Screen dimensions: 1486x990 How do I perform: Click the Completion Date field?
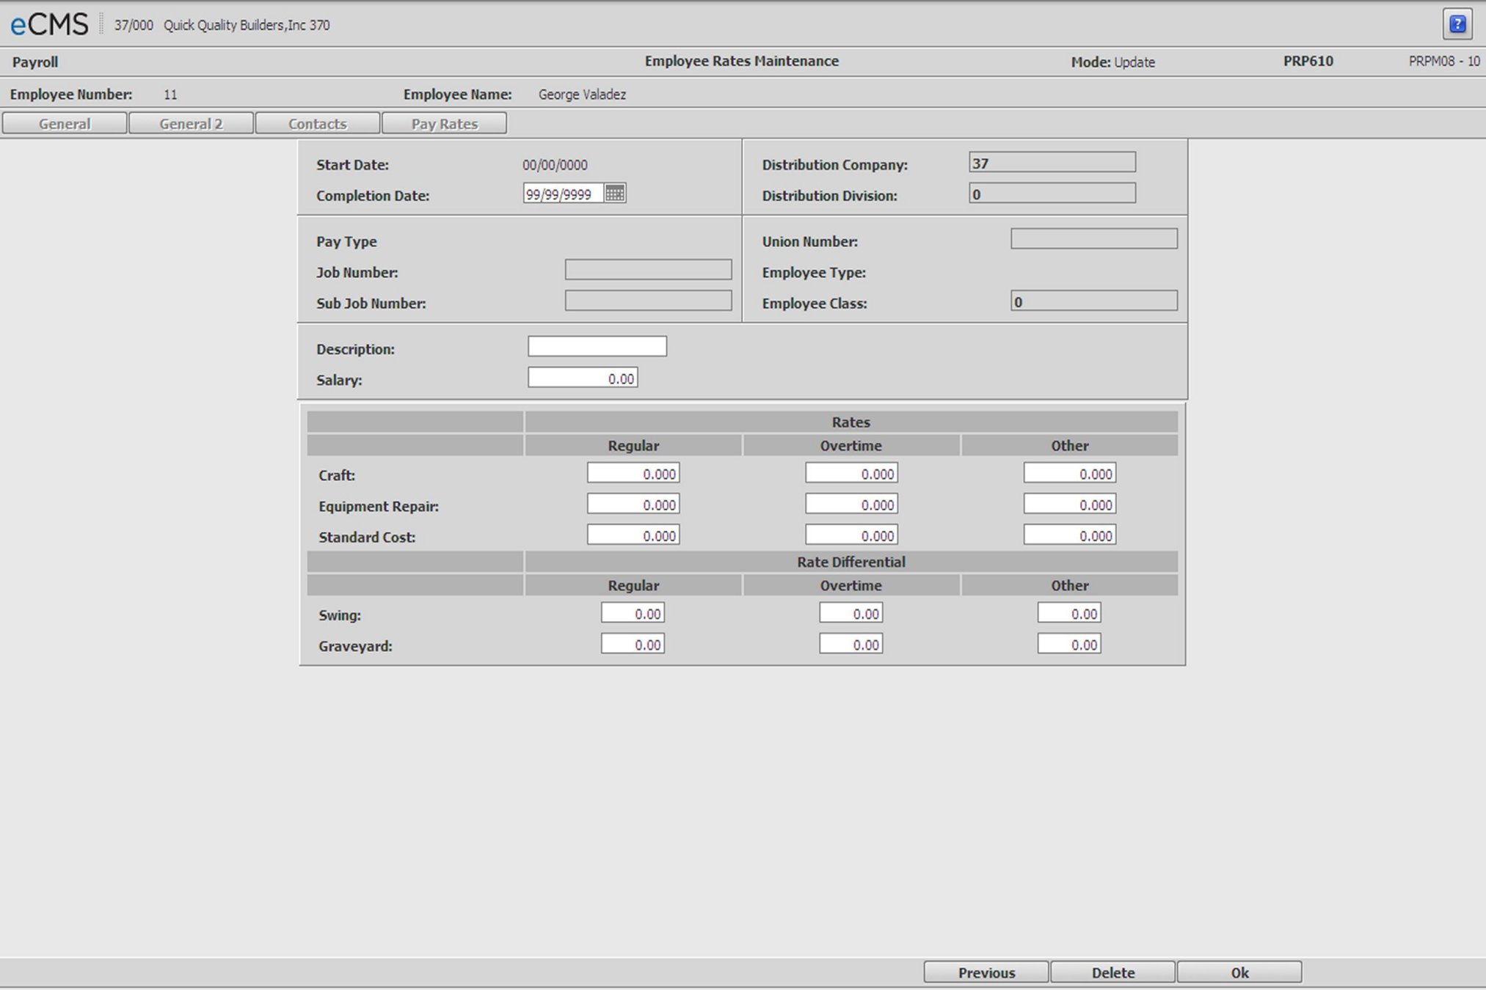point(564,194)
